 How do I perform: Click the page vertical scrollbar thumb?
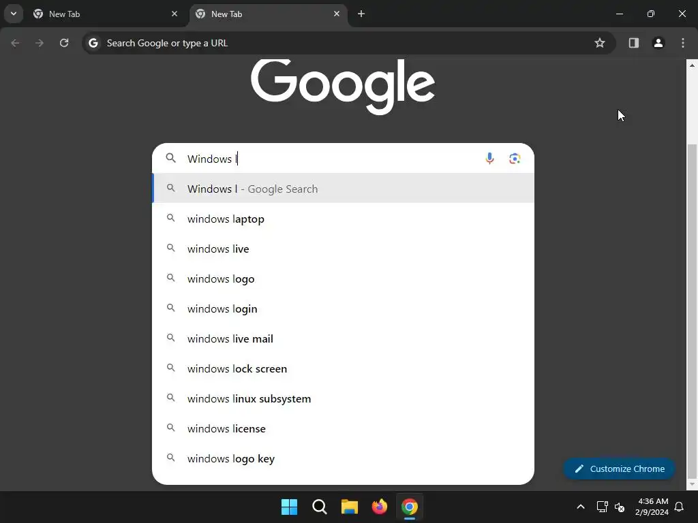coord(692,311)
